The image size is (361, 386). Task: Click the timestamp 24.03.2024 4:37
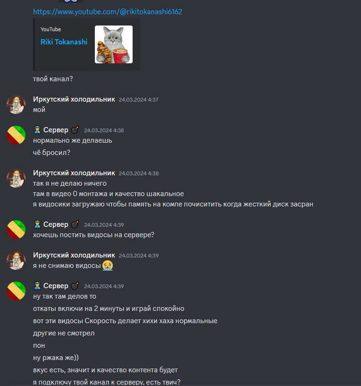tap(138, 100)
